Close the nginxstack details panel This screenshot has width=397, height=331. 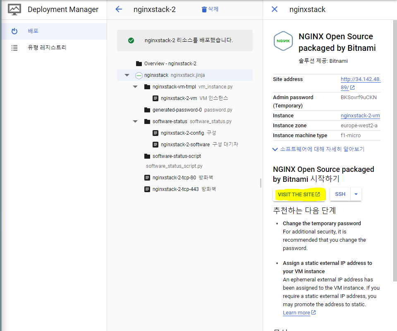[x=275, y=10]
